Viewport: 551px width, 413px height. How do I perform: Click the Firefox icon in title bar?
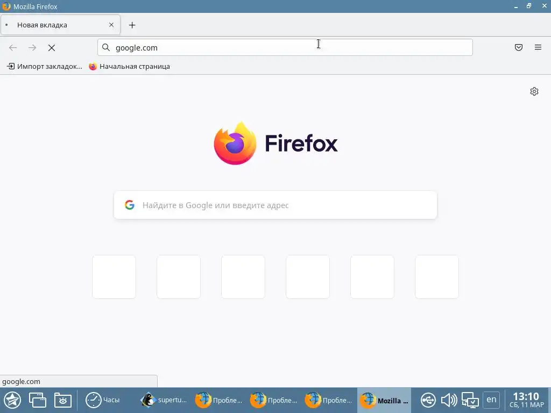coord(6,6)
